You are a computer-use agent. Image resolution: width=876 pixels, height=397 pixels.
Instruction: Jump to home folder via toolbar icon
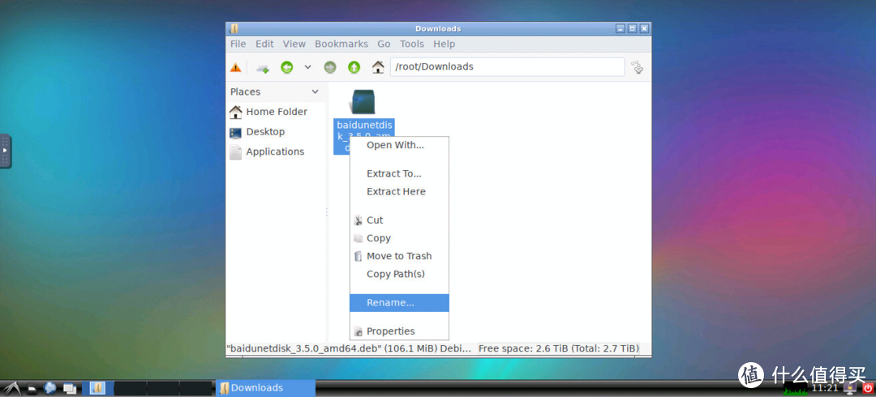point(377,67)
